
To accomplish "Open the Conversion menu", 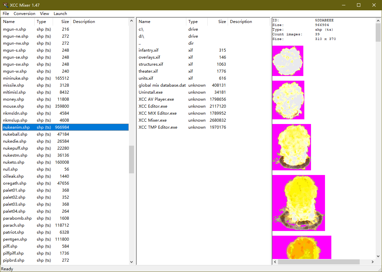I will point(24,14).
